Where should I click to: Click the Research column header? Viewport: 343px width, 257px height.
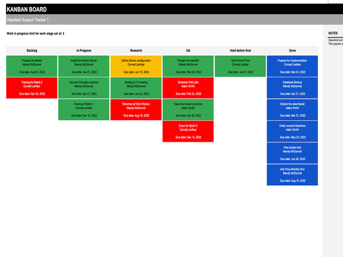(x=136, y=50)
